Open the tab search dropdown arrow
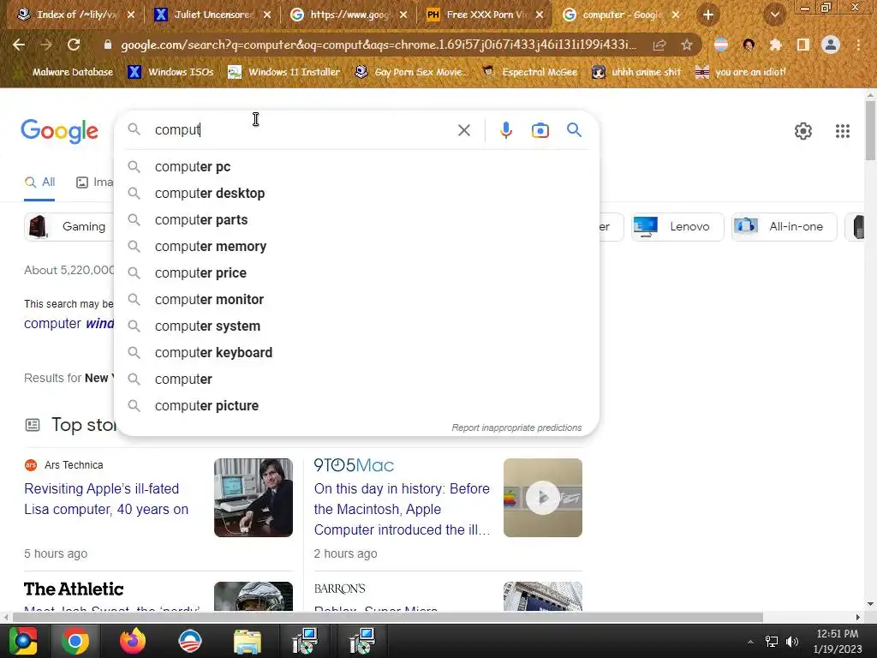 click(774, 15)
